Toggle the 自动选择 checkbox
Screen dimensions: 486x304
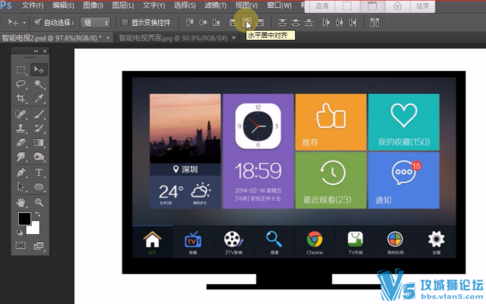[x=38, y=22]
